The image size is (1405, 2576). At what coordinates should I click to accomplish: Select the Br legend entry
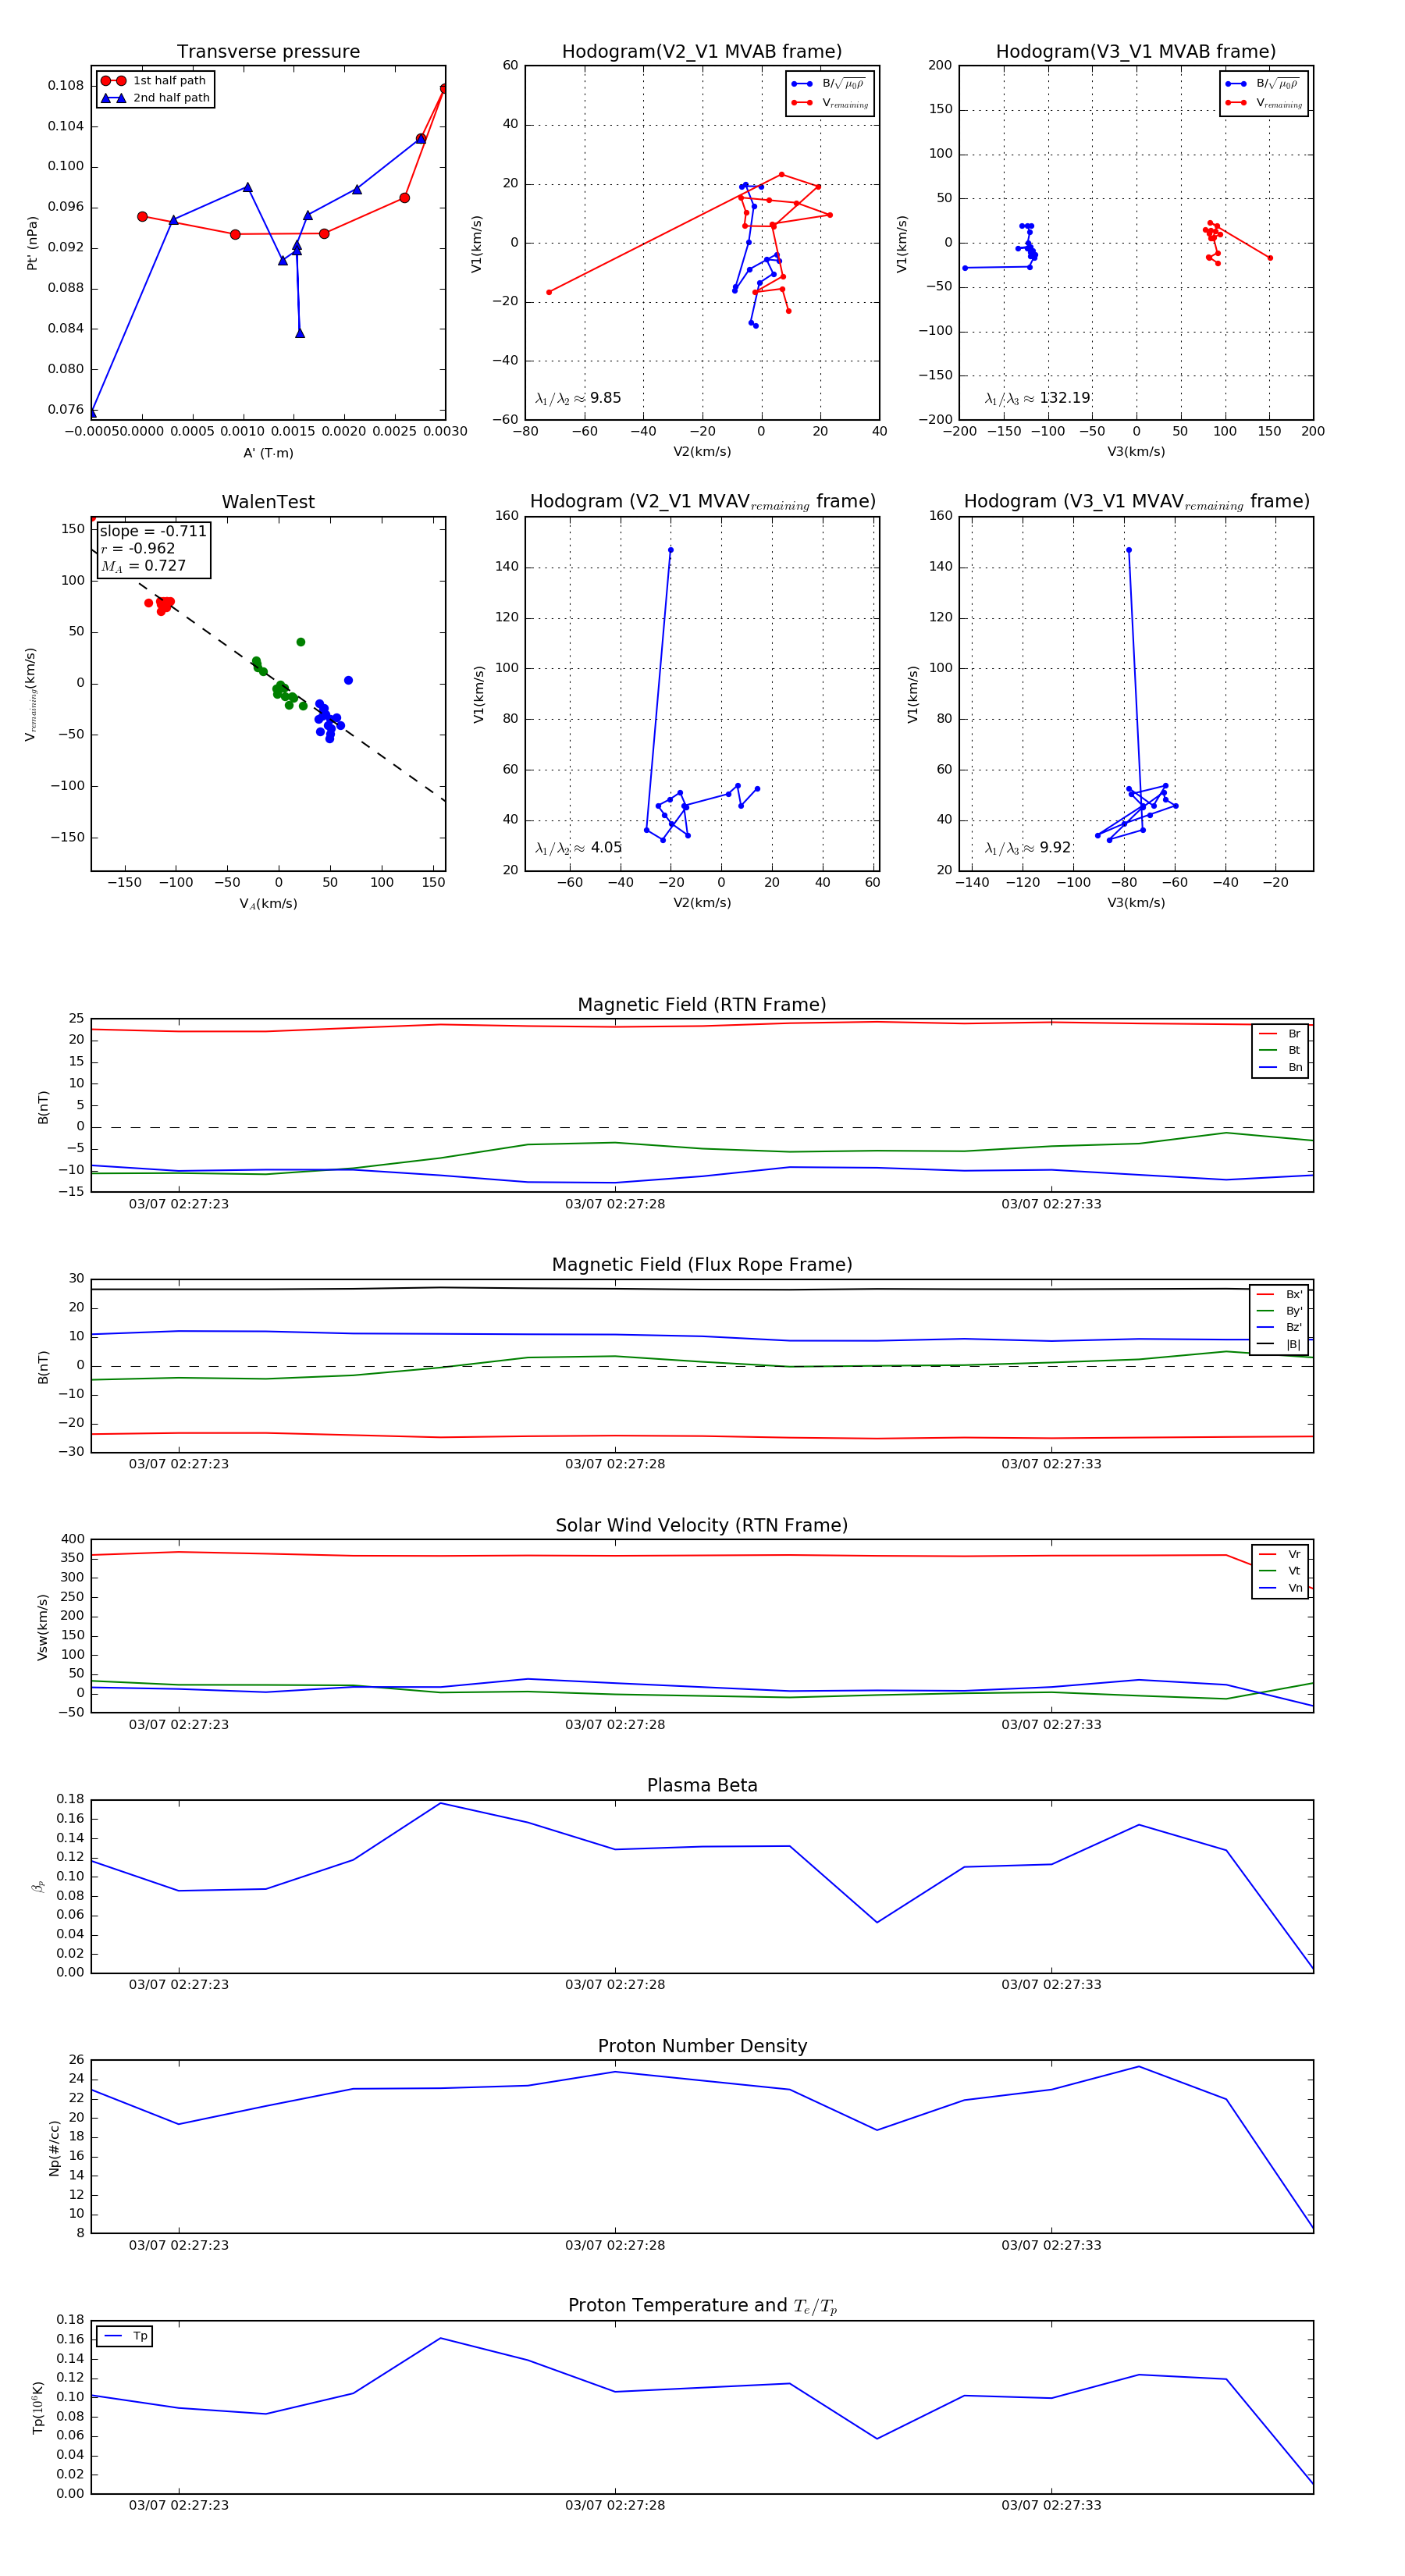tap(1280, 1034)
